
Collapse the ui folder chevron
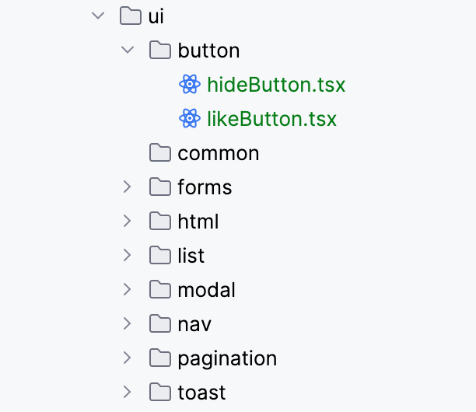[x=97, y=16]
